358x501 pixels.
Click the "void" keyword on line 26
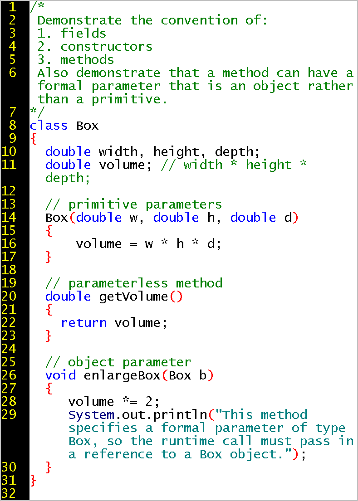60,375
